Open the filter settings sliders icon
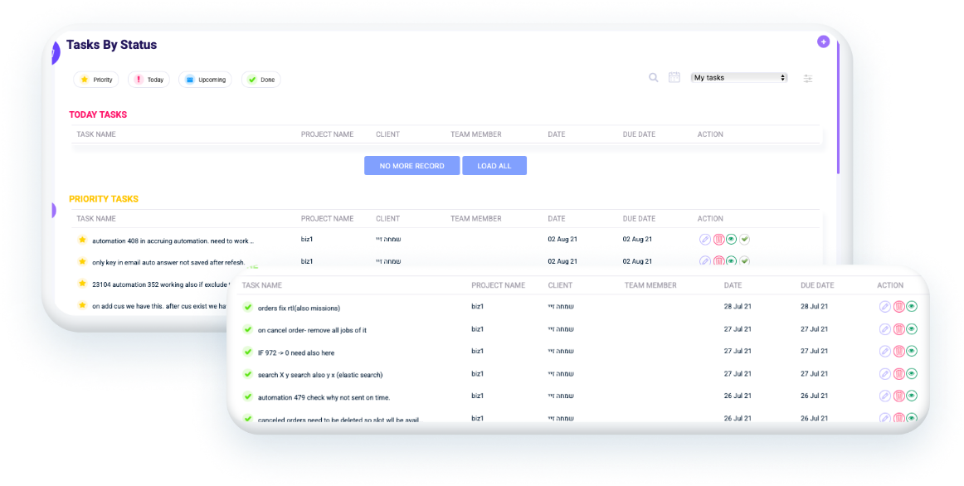 [808, 79]
